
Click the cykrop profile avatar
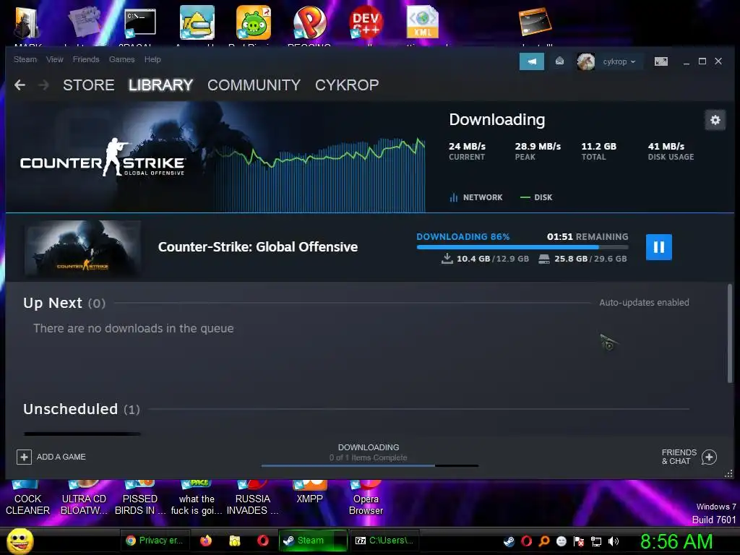pos(585,61)
